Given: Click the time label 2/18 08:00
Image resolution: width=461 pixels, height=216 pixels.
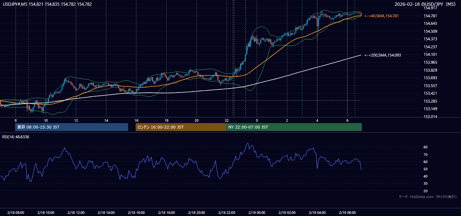Looking at the screenshot, I should click(x=16, y=212).
